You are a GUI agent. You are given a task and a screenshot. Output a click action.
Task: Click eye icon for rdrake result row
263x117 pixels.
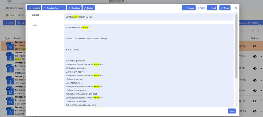click(255, 101)
